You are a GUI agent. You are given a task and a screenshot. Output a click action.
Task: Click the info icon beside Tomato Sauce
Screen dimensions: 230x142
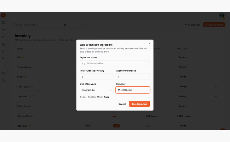(34, 67)
